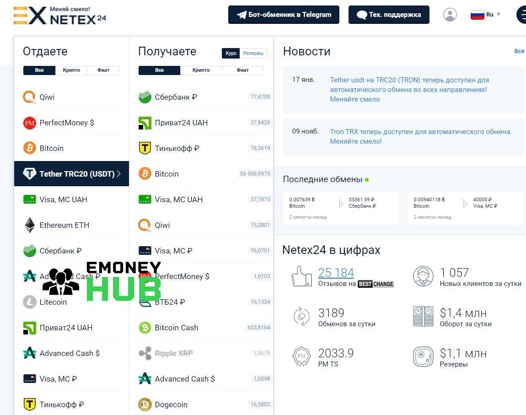The height and width of the screenshot is (415, 526).
Task: Open Telegram exchange bot button
Action: point(284,15)
